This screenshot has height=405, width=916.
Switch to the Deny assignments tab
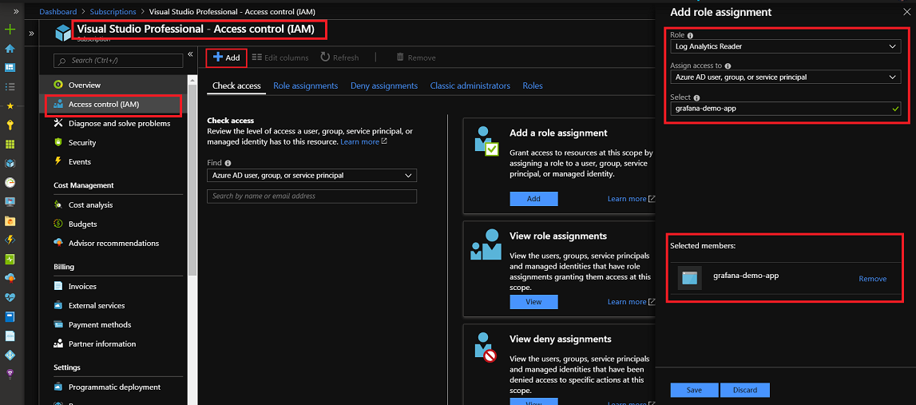click(384, 86)
